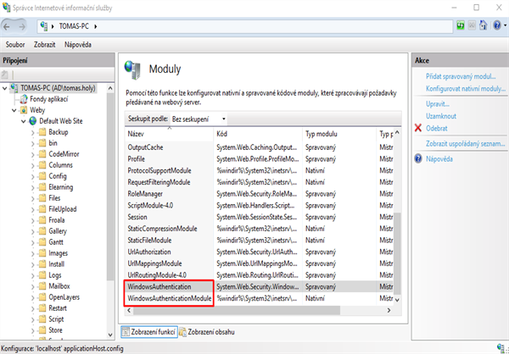Open the Nápověda menu
509x354 pixels.
pos(77,45)
